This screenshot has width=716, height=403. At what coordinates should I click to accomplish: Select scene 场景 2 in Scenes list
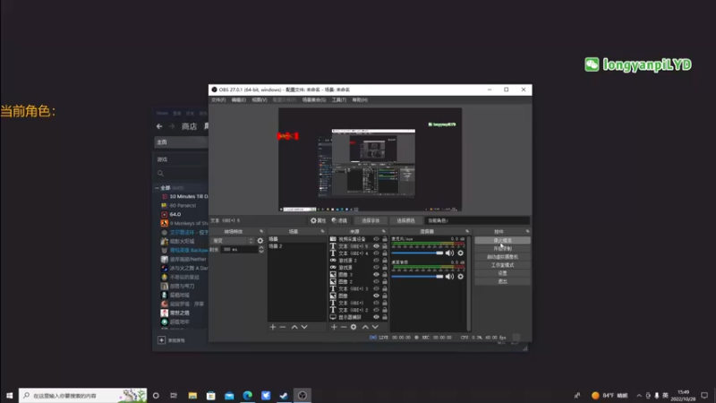click(297, 246)
